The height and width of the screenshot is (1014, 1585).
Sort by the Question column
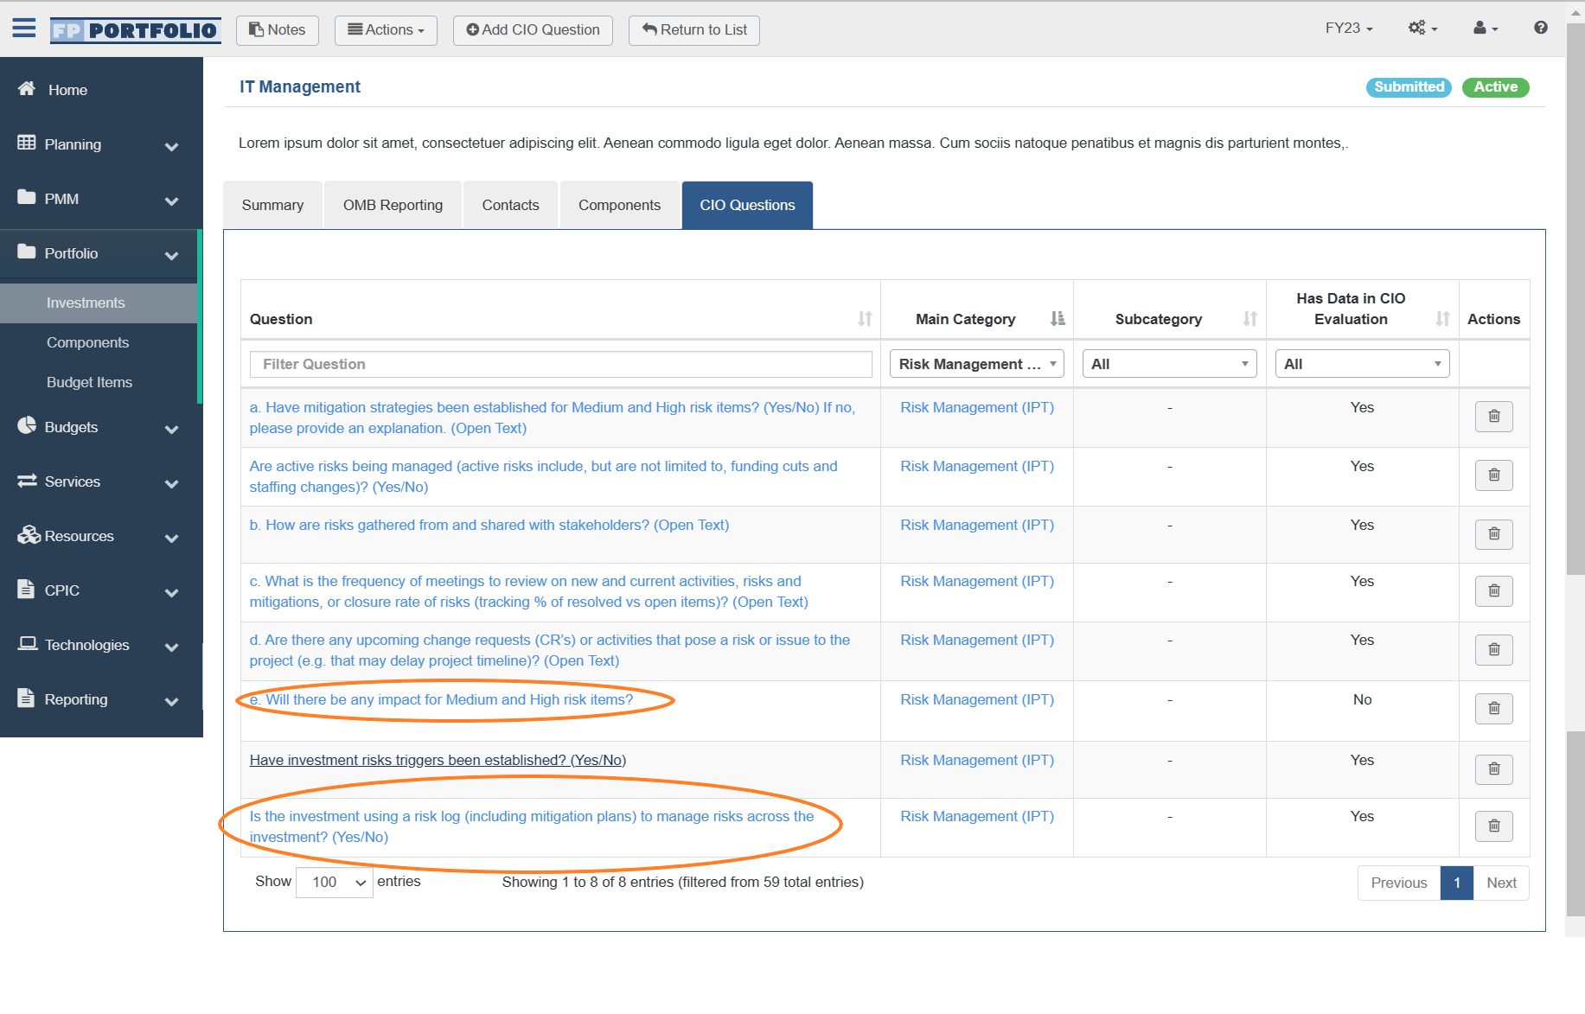pyautogui.click(x=865, y=319)
